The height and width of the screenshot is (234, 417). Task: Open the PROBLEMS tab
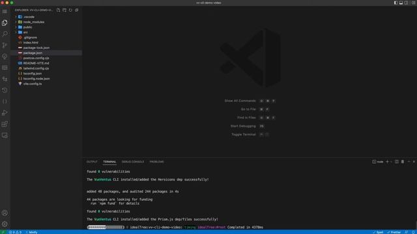(156, 162)
